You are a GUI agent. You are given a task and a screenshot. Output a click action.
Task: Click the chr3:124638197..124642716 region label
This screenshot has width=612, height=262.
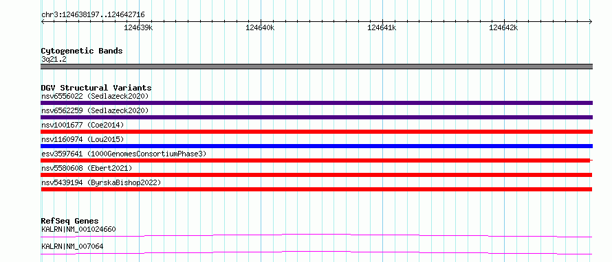93,15
